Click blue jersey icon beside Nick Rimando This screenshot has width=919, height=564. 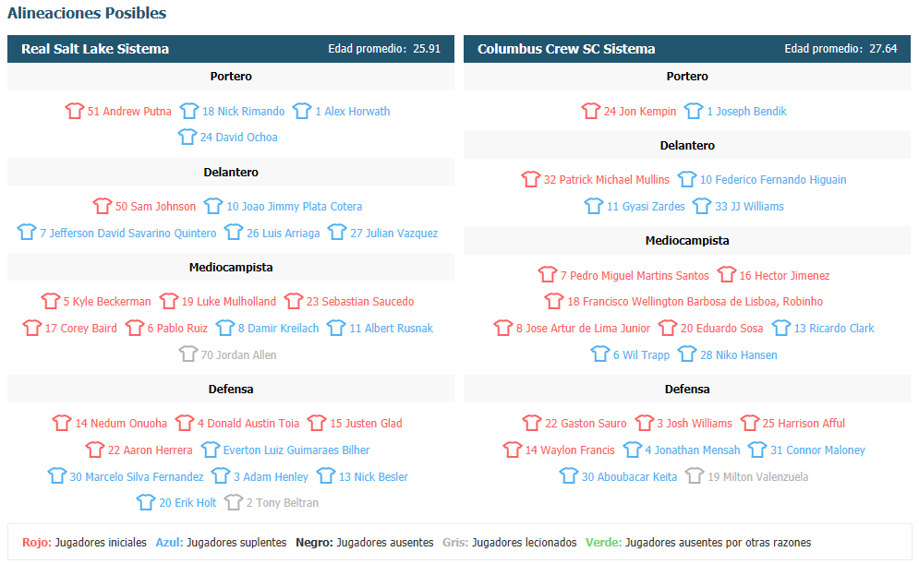[188, 111]
